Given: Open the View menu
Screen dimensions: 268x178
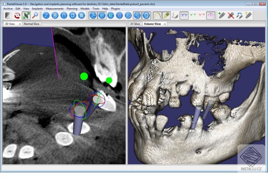Looking at the screenshot, I should tap(26, 9).
